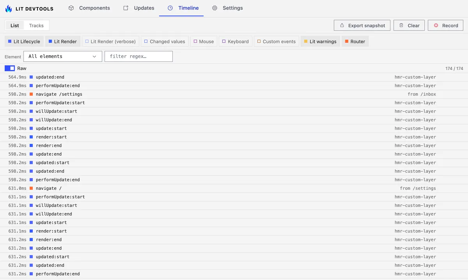
Task: Select the 564.9ms performUpdate:end row
Action: 234,86
